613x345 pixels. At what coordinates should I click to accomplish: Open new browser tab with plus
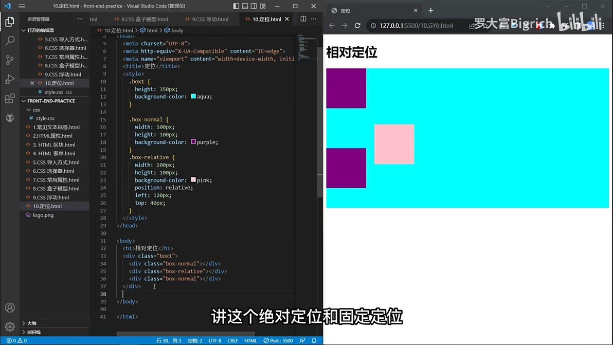(x=431, y=11)
